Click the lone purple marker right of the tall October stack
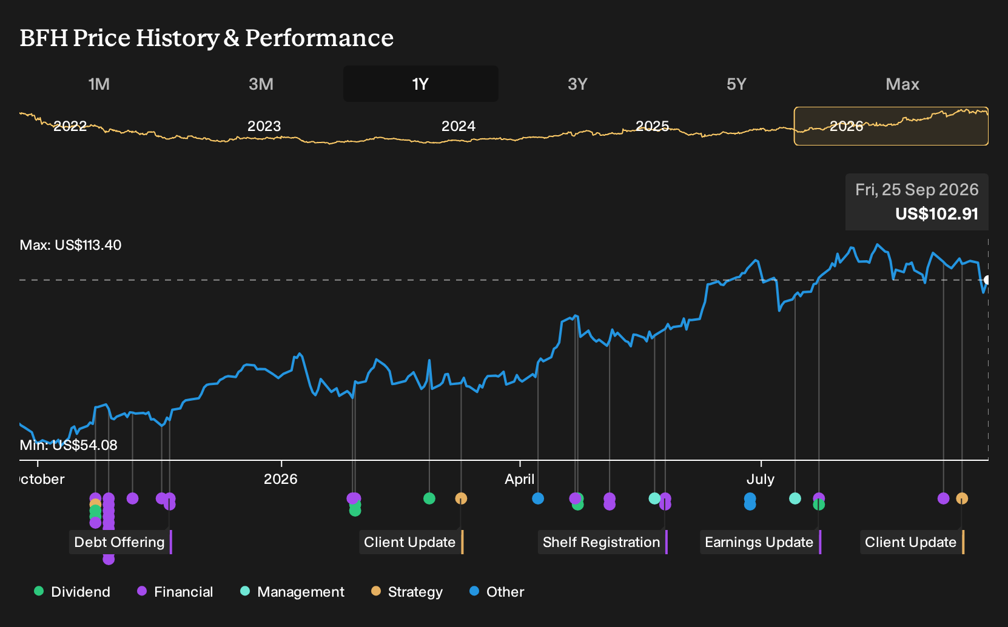This screenshot has height=627, width=1008. point(132,498)
